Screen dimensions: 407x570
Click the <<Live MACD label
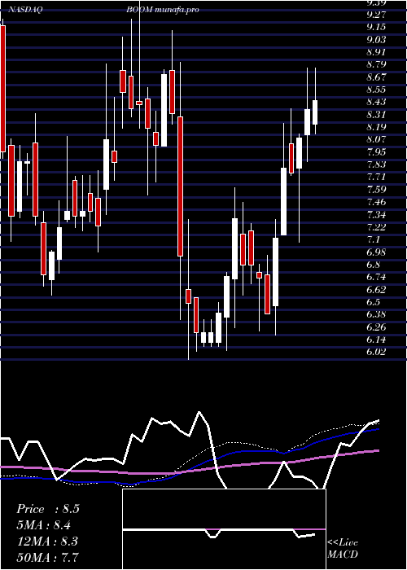pyautogui.click(x=343, y=548)
